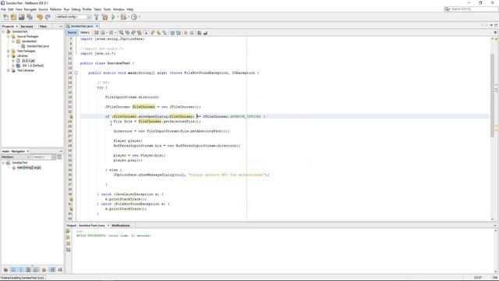Build the project with the hammer icon
Screen dimensions: 499x281
coord(97,17)
